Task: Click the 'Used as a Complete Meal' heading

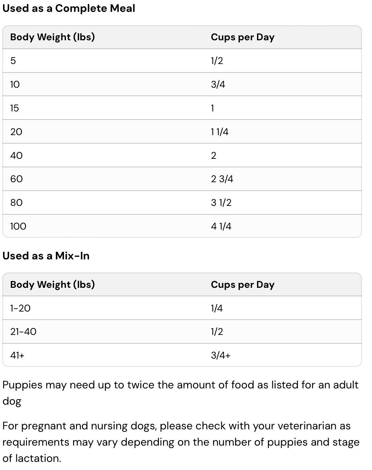Action: coord(69,8)
